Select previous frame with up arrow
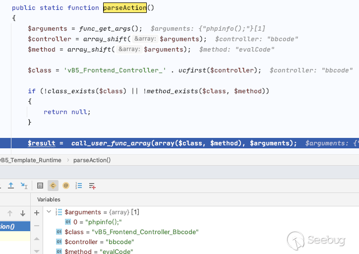359x254 pixels. (9, 213)
